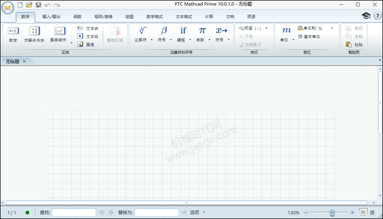Expand the β 符号 dropdown arrow
This screenshot has height=219, width=383.
(171, 39)
